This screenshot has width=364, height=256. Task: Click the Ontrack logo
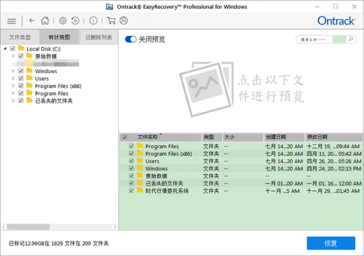click(336, 21)
